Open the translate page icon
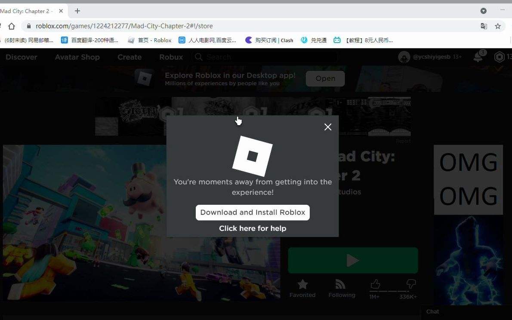 pos(484,26)
